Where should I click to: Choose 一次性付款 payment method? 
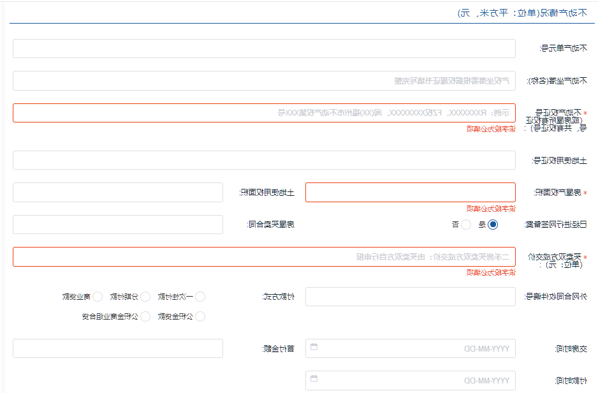tap(200, 297)
